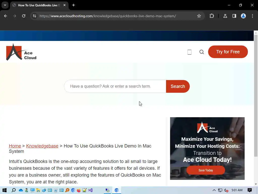Switch to active Chrome window in taskbar
Screen dimensions: 258x194
(117, 190)
